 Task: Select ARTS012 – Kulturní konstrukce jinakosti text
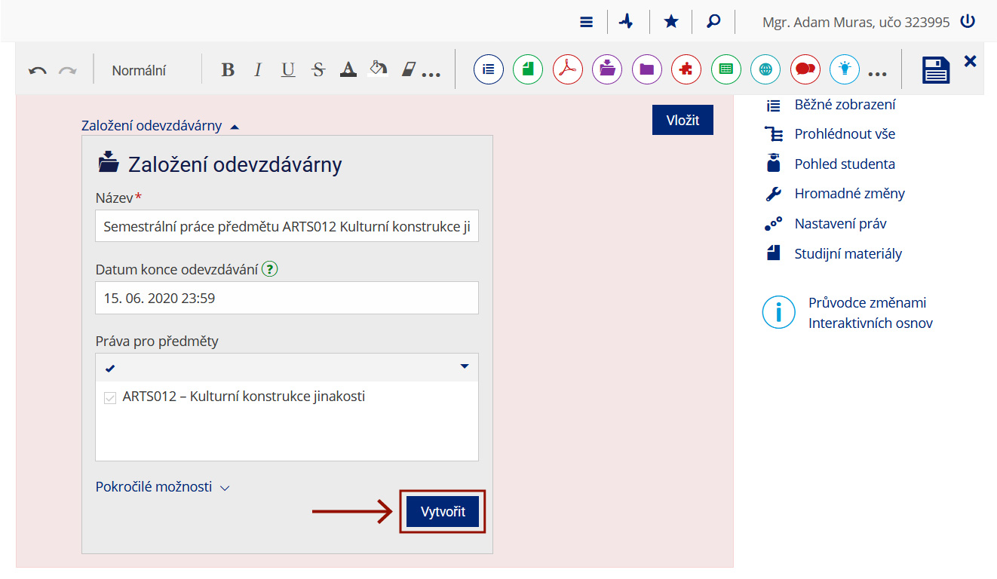244,396
